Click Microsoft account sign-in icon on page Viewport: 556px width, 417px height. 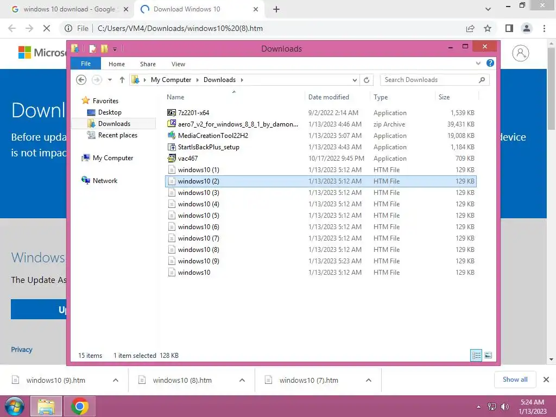pyautogui.click(x=521, y=53)
